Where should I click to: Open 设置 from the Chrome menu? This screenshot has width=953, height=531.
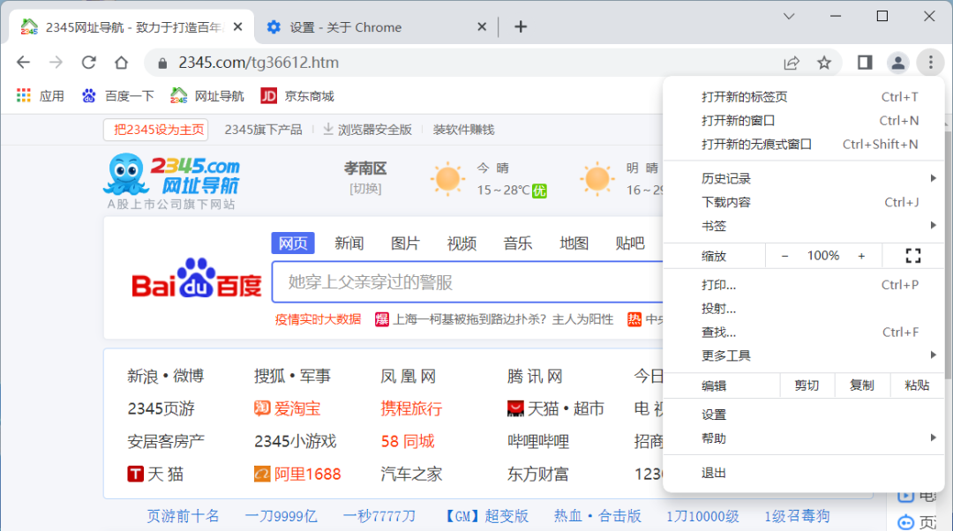[x=804, y=415]
